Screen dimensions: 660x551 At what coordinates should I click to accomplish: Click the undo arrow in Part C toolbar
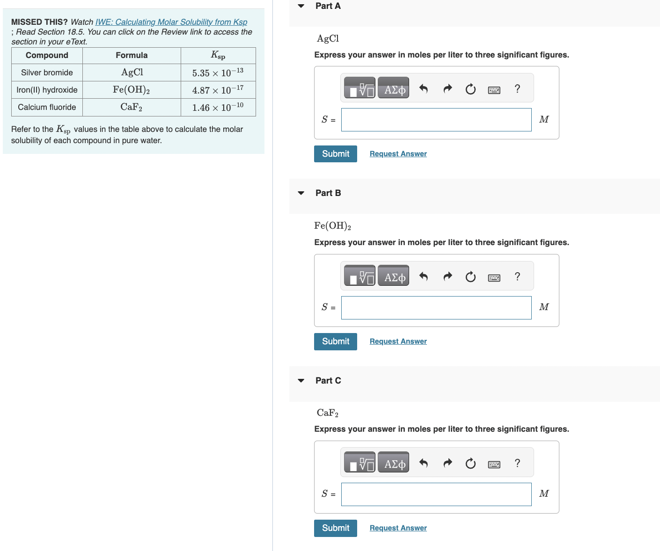(424, 463)
